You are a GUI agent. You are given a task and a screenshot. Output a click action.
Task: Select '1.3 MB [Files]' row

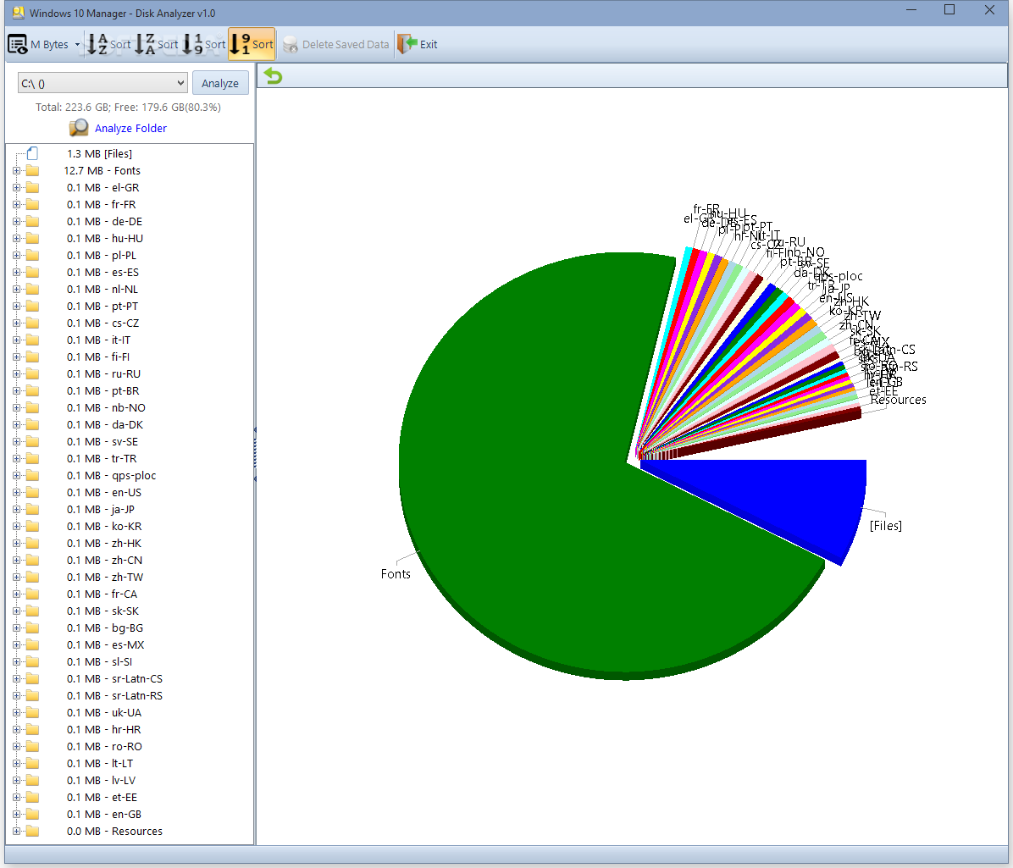click(x=99, y=154)
